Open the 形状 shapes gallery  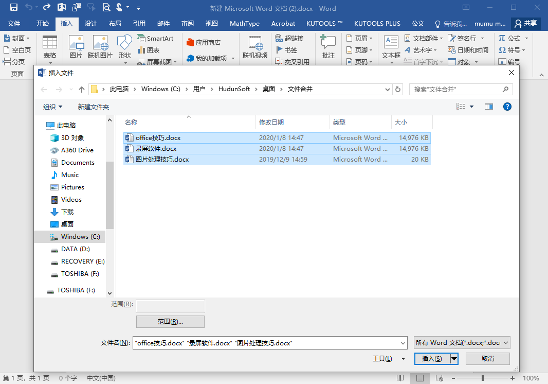click(124, 49)
